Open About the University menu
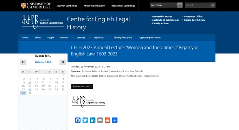 tap(94, 6)
